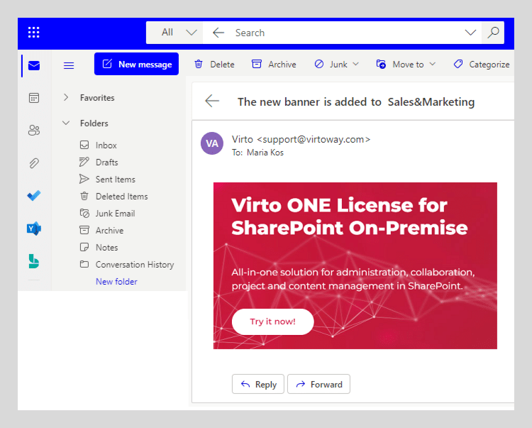Click the Conversation History folder icon
Viewport: 532px width, 428px height.
pyautogui.click(x=84, y=264)
